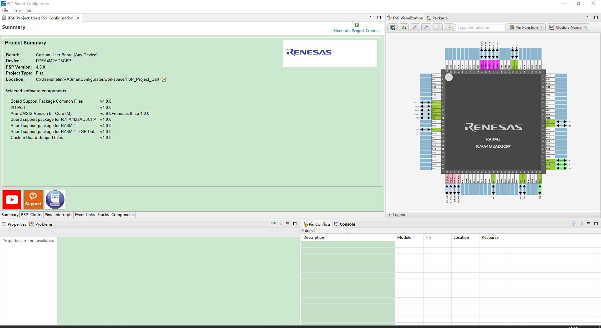The width and height of the screenshot is (601, 328).
Task: Open the location folder link icon
Action: pyautogui.click(x=163, y=79)
